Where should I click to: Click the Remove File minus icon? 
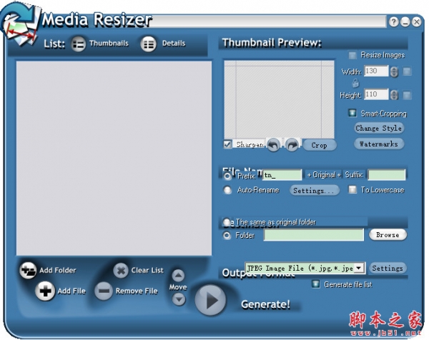[x=104, y=291]
